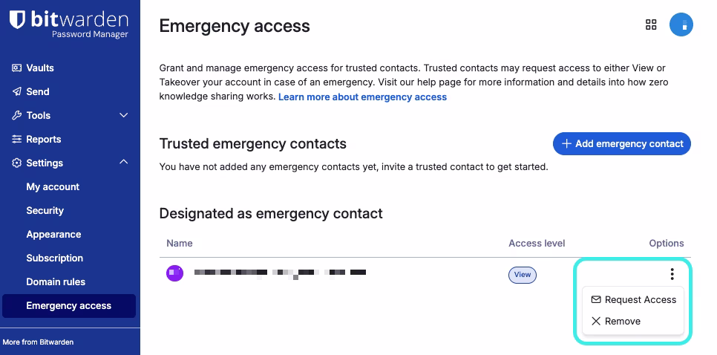Screen dimensions: 717x355
Task: Collapse the Settings section chevron
Action: (124, 163)
